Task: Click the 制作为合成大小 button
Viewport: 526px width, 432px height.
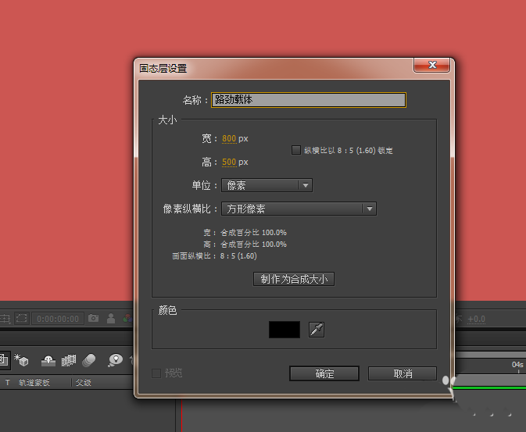Action: [x=294, y=279]
